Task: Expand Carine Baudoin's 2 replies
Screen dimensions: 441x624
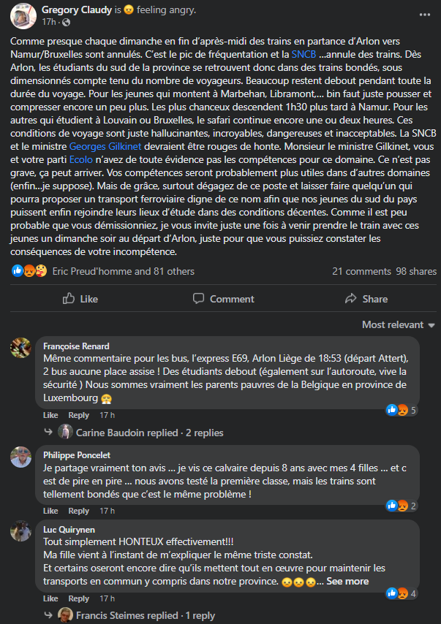Action: point(150,433)
